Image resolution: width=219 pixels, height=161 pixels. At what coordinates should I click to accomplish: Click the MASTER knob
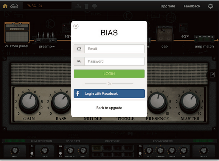190,103
